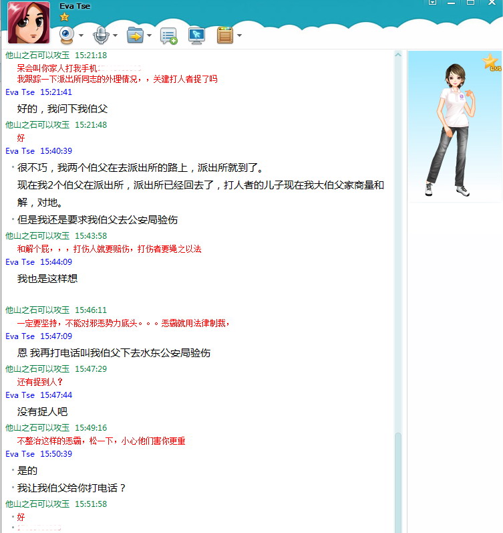Expand the video call dropdown arrow
Screen dimensions: 503x533
tap(81, 35)
